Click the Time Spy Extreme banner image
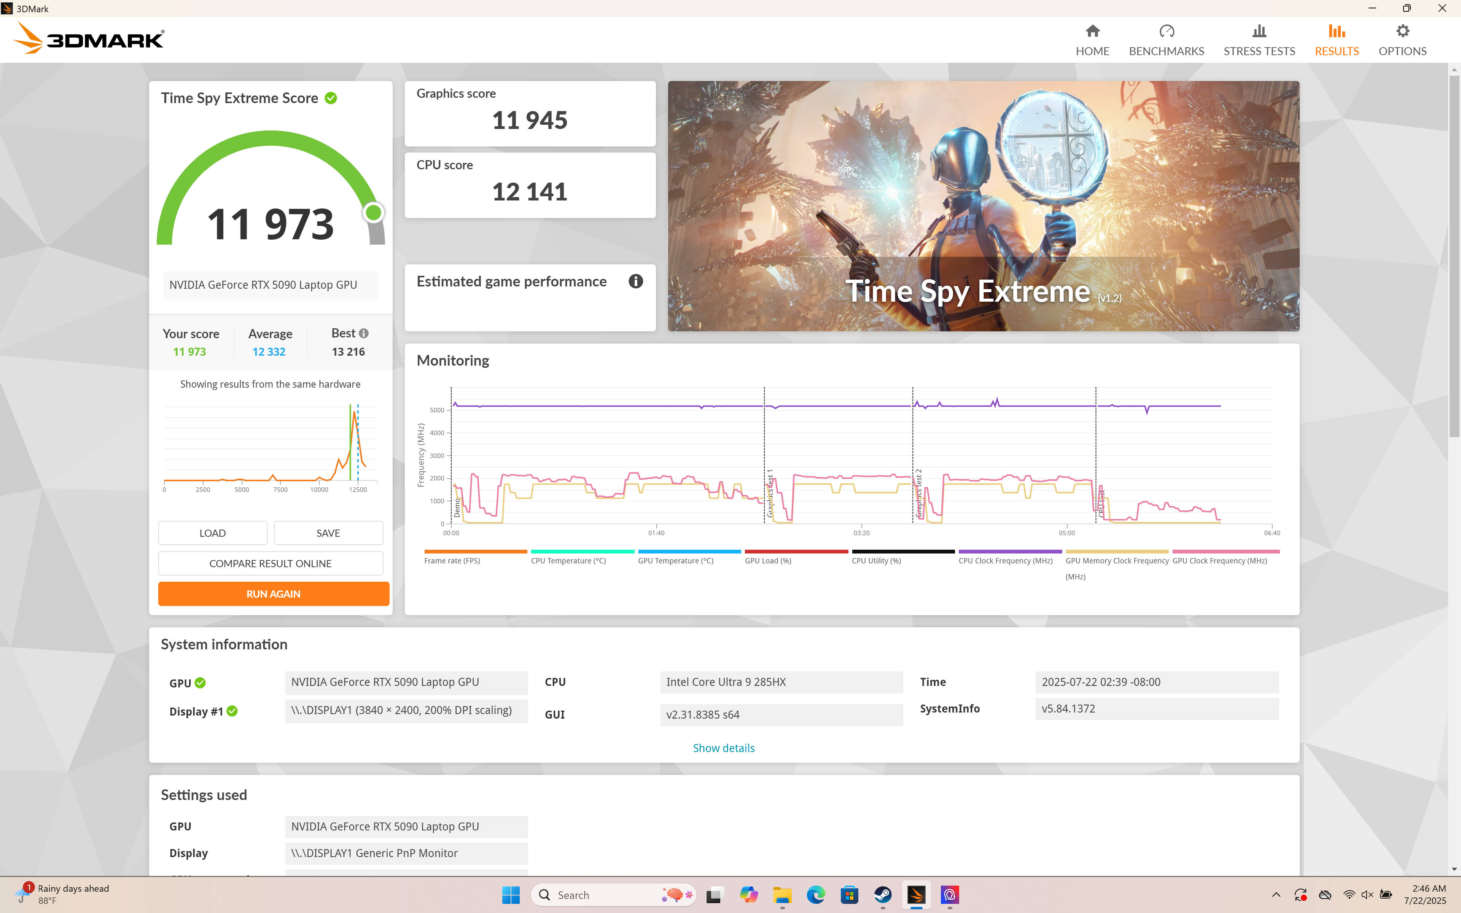 click(983, 206)
